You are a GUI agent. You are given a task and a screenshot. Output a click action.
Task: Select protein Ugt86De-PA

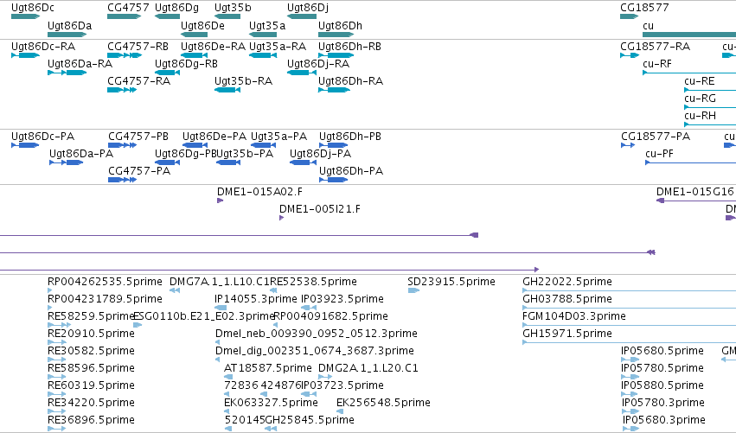(195, 145)
